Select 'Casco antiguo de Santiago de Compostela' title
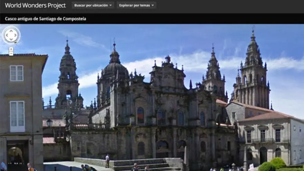 [46, 19]
